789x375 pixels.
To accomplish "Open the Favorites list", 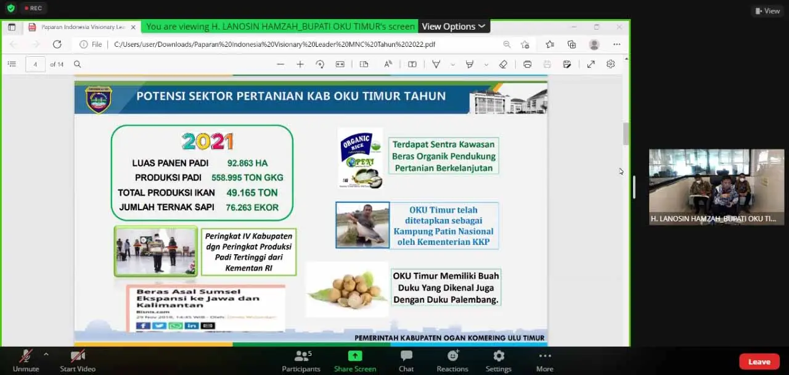I will [x=549, y=44].
